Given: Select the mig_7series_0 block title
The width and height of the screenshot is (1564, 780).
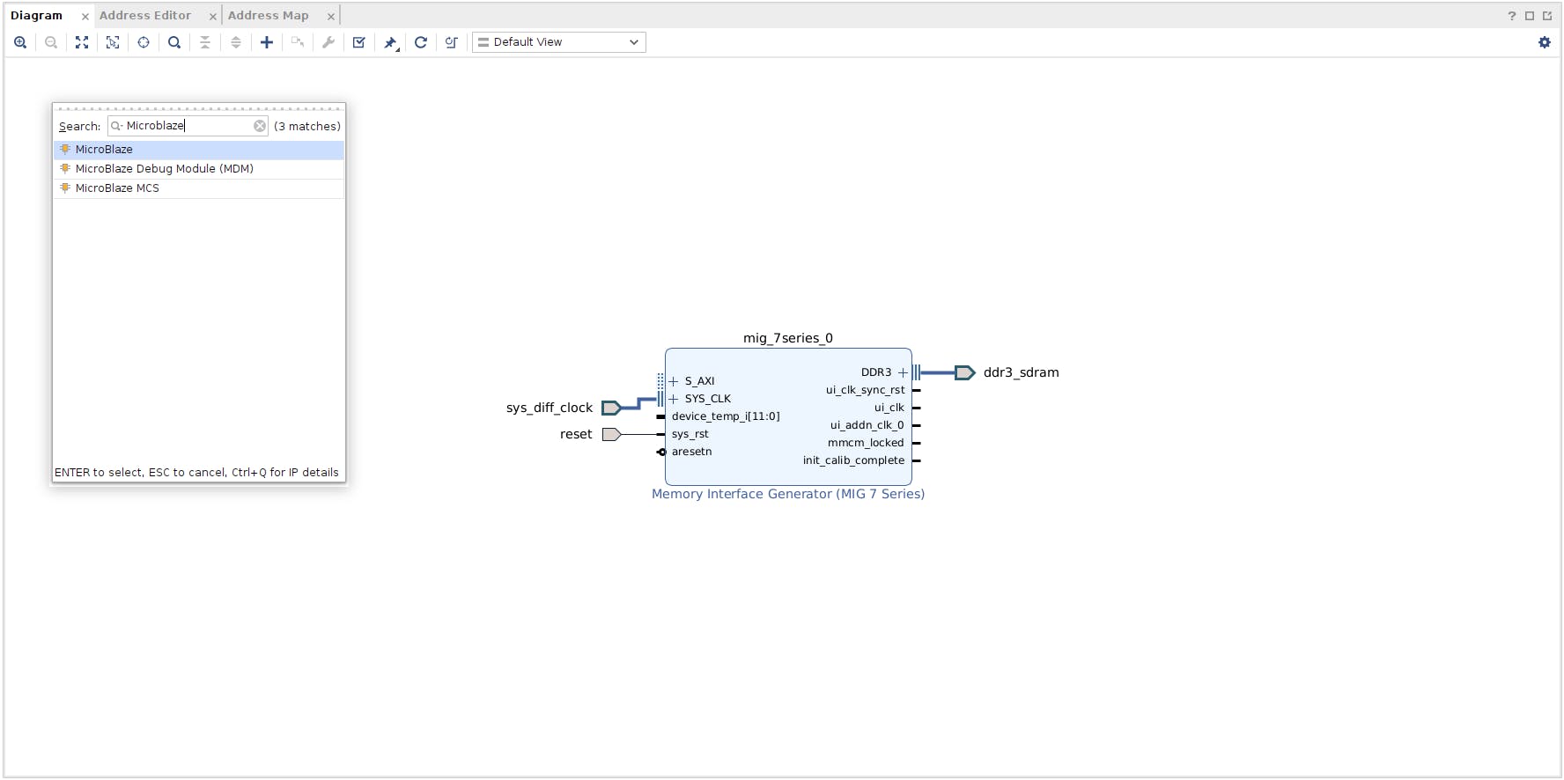Looking at the screenshot, I should [x=788, y=338].
